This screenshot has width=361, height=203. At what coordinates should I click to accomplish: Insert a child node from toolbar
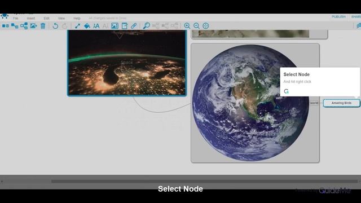pos(15,26)
